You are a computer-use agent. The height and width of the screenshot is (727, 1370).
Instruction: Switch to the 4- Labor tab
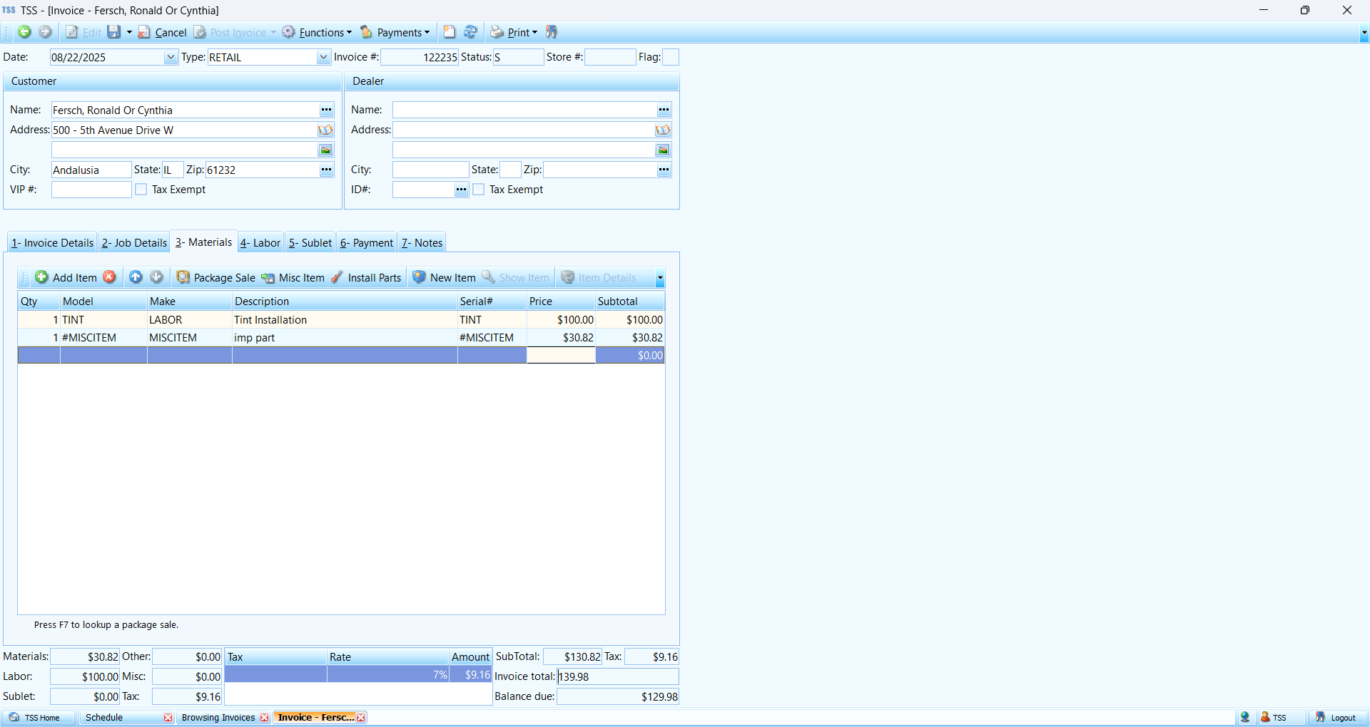(260, 243)
